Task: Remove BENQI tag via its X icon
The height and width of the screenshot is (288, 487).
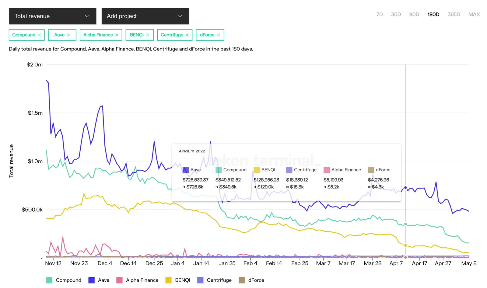Action: (x=148, y=35)
